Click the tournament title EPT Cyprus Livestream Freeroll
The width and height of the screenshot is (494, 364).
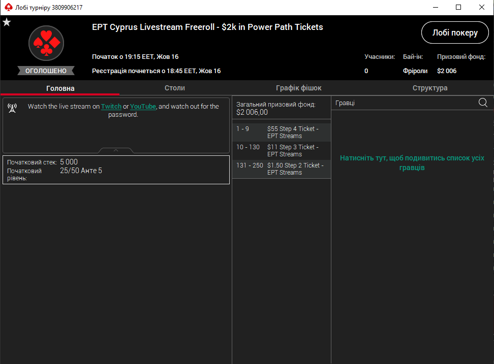tap(207, 27)
